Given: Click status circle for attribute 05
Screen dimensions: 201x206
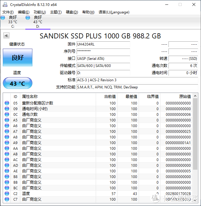Looking at the screenshot, I should (x=7, y=103).
